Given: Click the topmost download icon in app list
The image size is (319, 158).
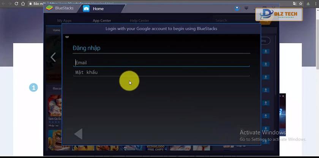Looking at the screenshot, I should click(266, 52).
